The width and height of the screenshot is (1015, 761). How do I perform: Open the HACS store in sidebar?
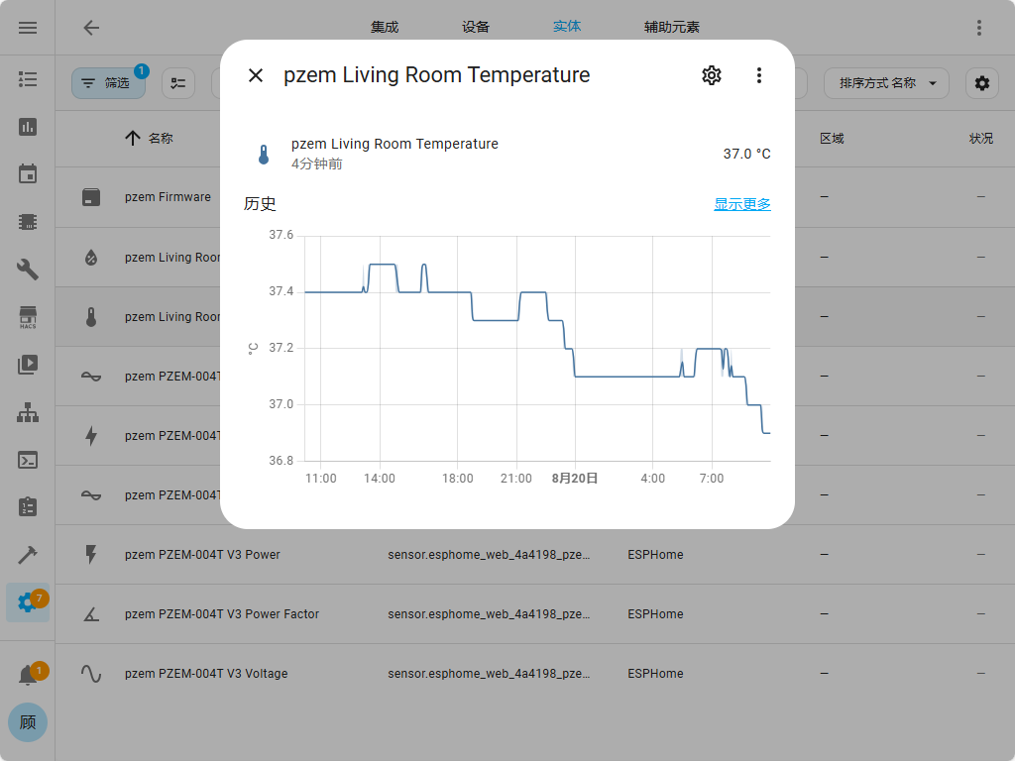[28, 317]
